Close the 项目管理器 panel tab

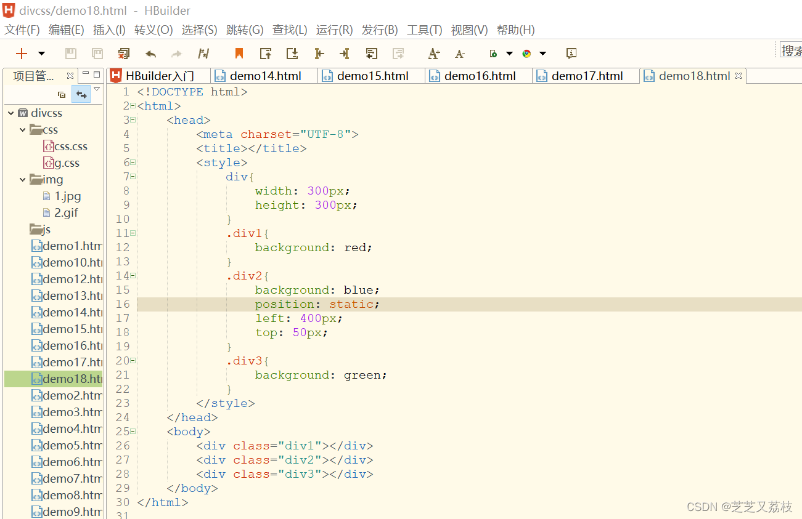tap(70, 76)
